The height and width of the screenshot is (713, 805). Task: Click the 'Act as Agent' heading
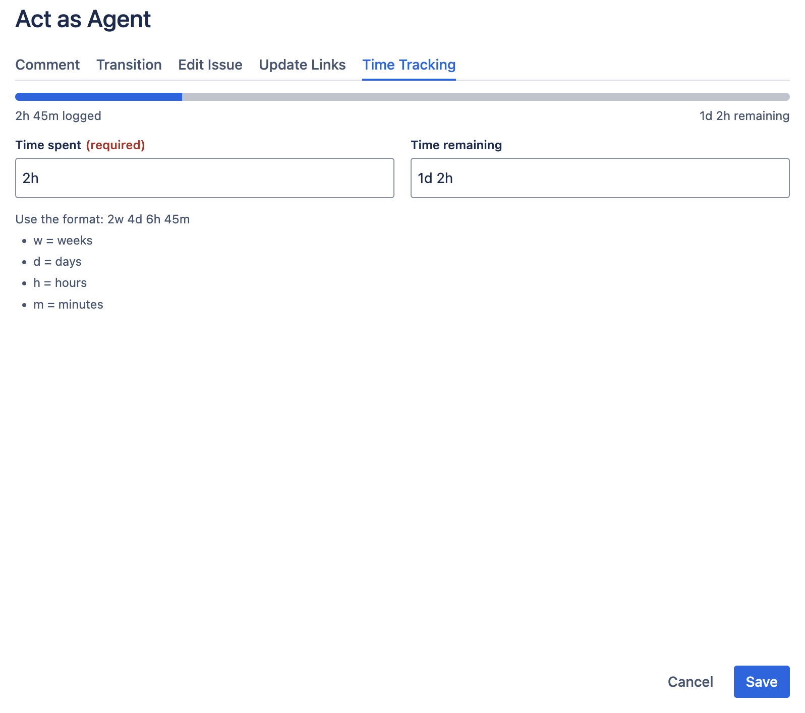83,19
